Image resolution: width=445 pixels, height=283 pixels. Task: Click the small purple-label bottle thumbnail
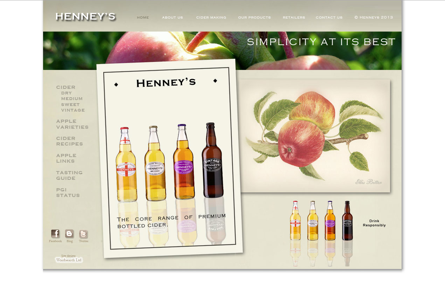pyautogui.click(x=330, y=220)
